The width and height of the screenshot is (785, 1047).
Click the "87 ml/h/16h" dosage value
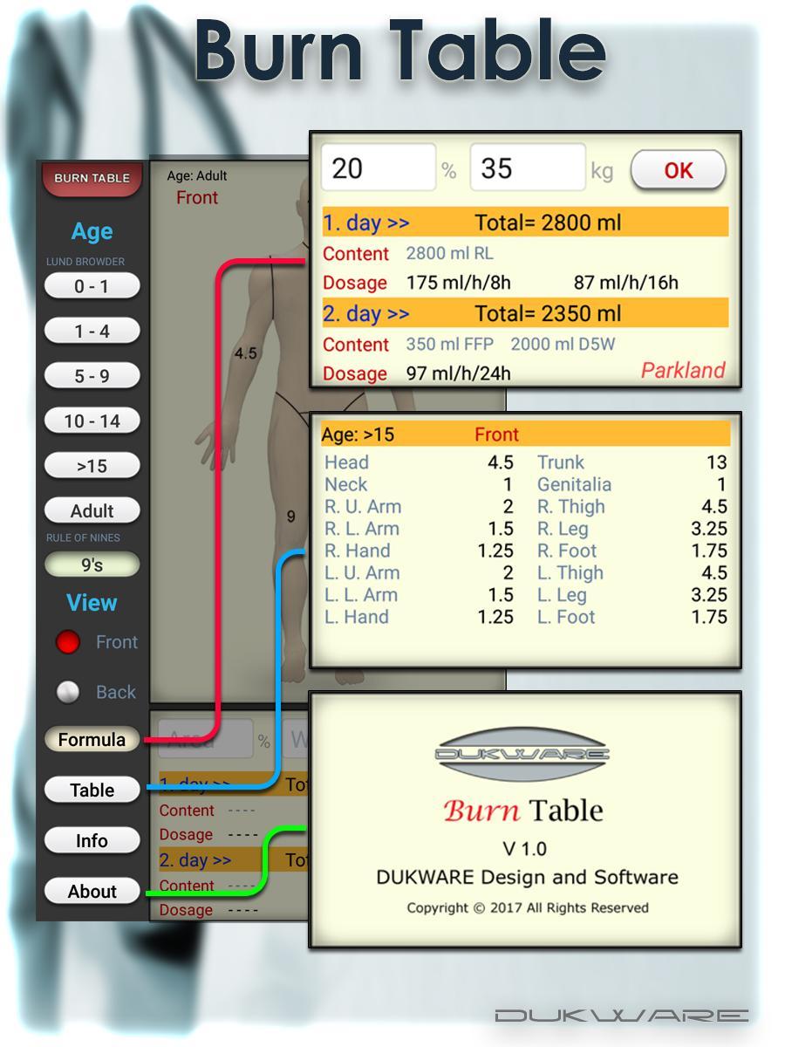[625, 283]
